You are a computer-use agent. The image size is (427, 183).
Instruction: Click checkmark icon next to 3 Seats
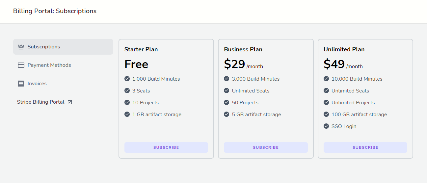pyautogui.click(x=127, y=91)
